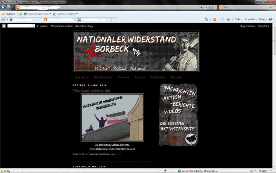Image resolution: width=276 pixels, height=173 pixels.
Task: Click the RSS feeds icon
Action: pos(215,19)
